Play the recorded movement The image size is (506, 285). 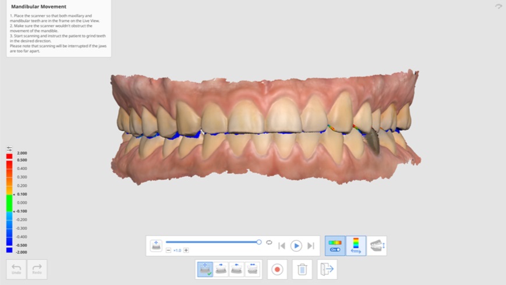pos(296,246)
